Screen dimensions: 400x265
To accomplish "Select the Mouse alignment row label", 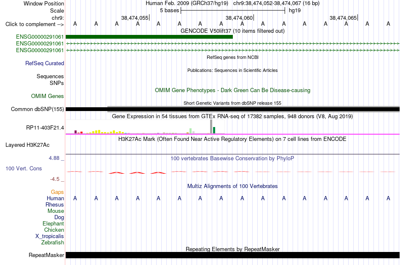I will [x=56, y=211].
